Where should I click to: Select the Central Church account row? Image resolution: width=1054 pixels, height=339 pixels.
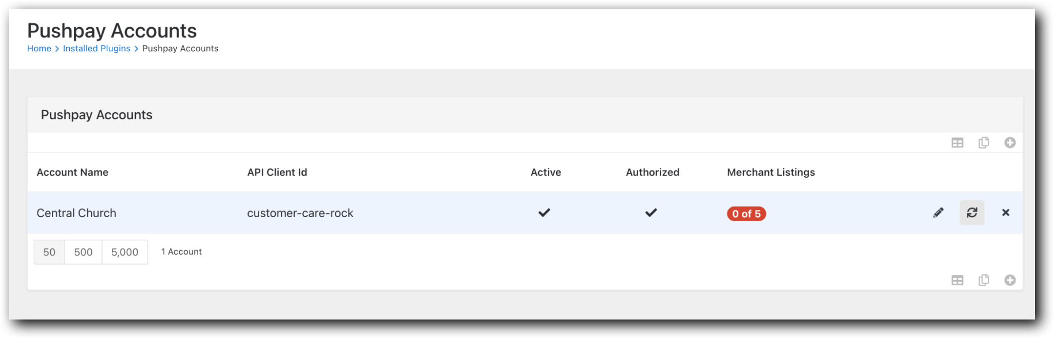click(x=76, y=213)
